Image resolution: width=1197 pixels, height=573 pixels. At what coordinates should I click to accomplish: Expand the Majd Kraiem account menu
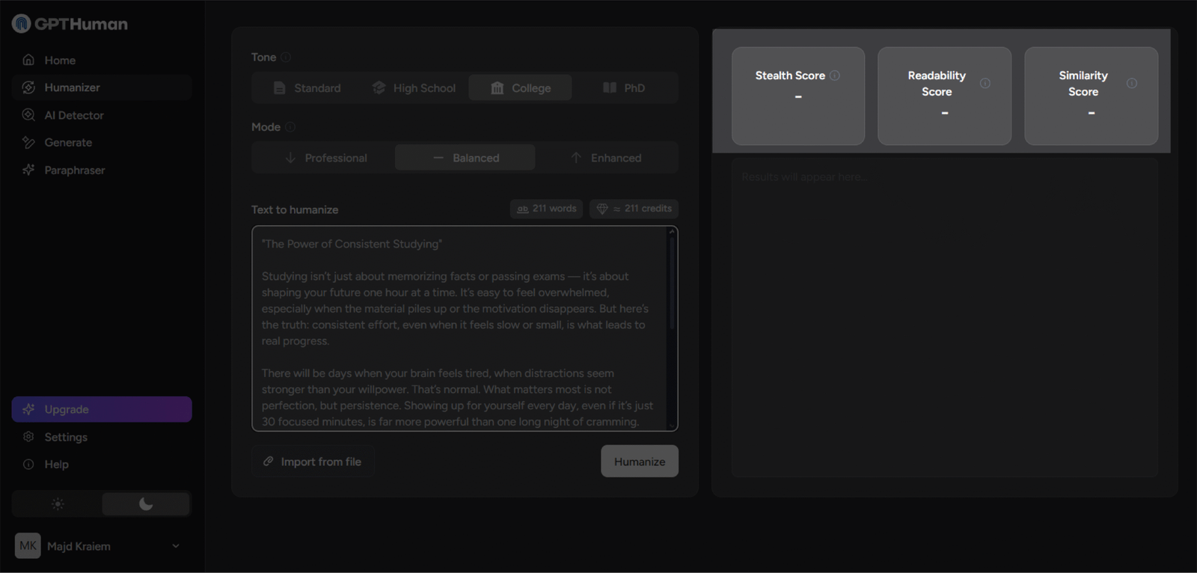(176, 546)
